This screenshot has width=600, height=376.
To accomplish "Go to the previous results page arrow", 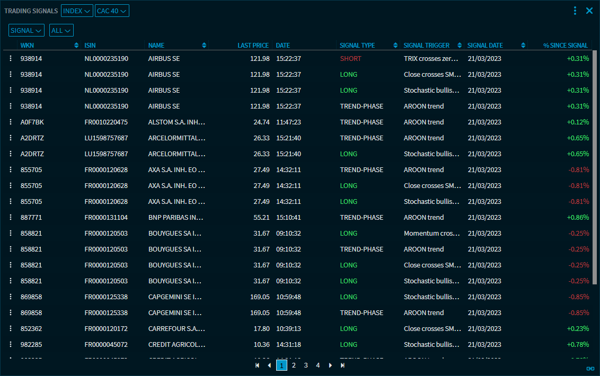I will [269, 365].
